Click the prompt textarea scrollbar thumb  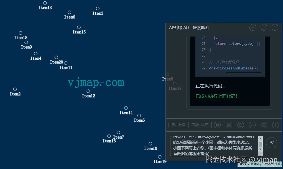tap(260, 144)
